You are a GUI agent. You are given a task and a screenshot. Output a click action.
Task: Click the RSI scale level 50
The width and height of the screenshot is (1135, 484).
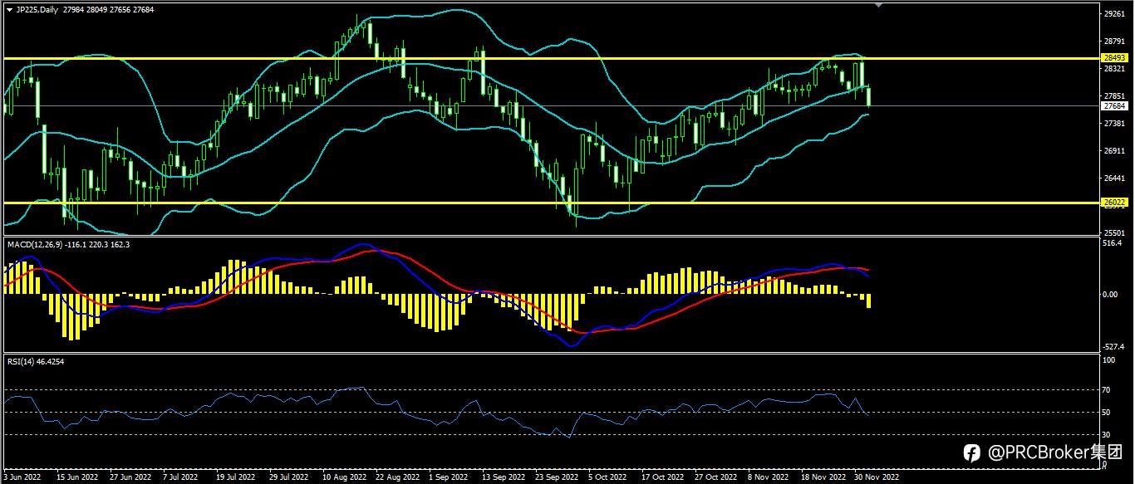[1108, 413]
